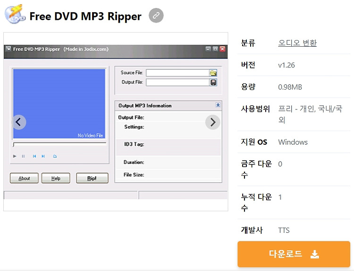Screen dimensions: 354x271
Task: Copy link via chain icon beside title
Action: (x=156, y=16)
